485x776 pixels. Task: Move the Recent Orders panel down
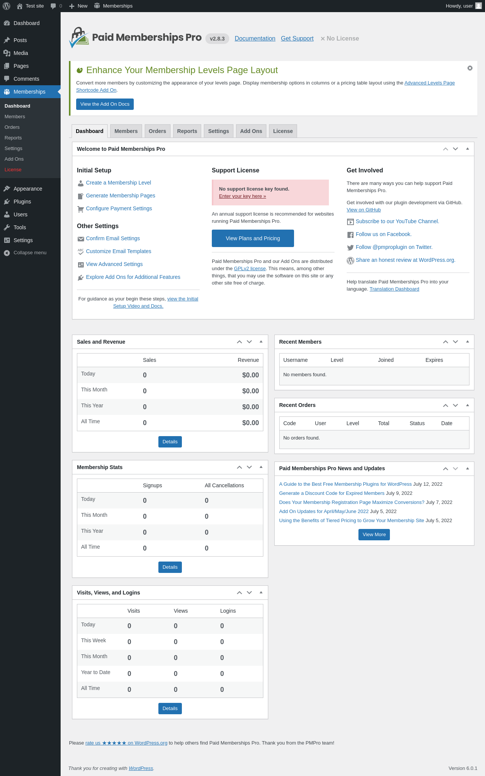tap(455, 405)
